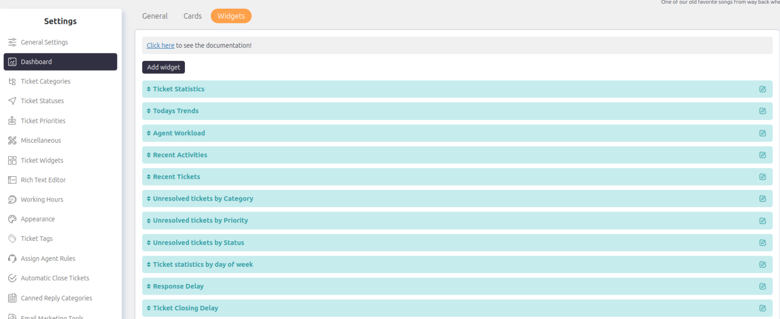Click the Ticket Statuses paper-plane icon
Viewport: 780px width, 319px height.
click(x=11, y=101)
